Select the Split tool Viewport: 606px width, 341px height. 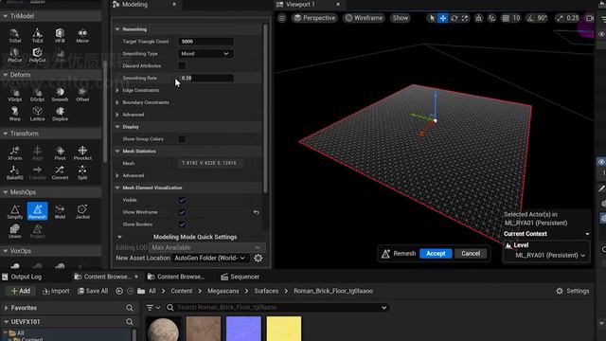82,172
